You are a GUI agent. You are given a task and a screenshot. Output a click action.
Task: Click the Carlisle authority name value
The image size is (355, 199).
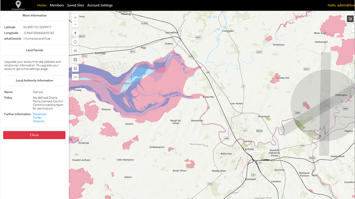(38, 92)
